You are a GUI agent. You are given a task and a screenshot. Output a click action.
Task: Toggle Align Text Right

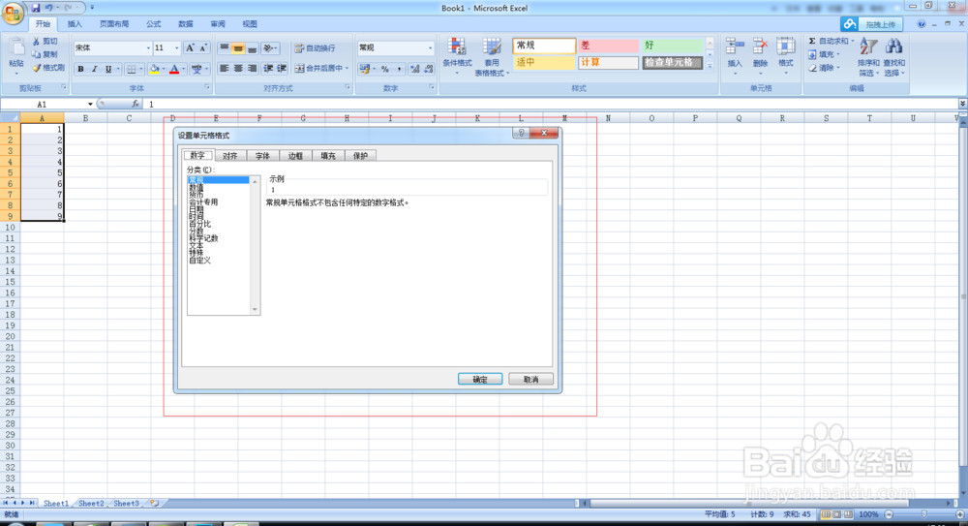(x=252, y=68)
